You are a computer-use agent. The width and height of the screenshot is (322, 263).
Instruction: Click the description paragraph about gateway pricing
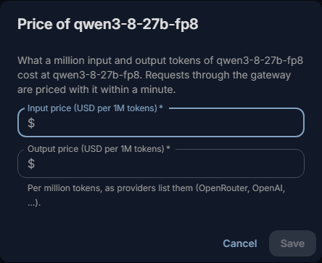pos(160,75)
